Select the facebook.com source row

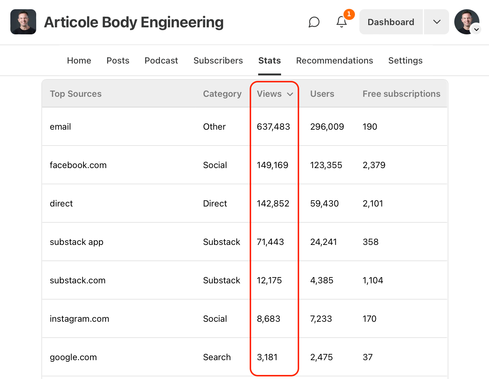tap(244, 165)
